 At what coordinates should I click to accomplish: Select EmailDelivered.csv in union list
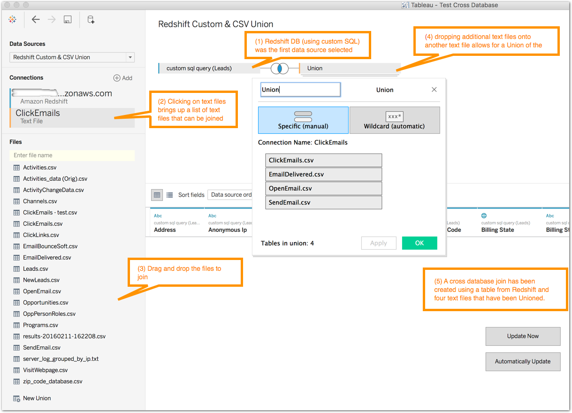tap(324, 174)
